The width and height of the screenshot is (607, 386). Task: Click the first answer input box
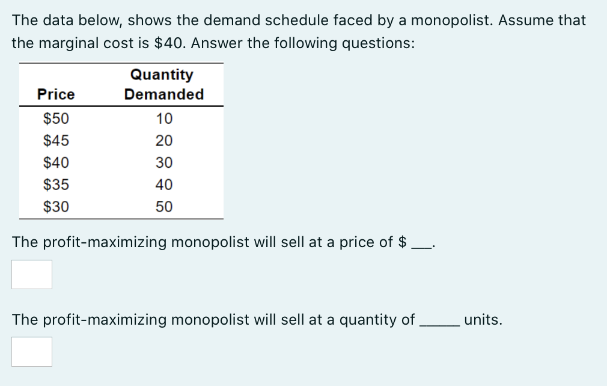(32, 274)
